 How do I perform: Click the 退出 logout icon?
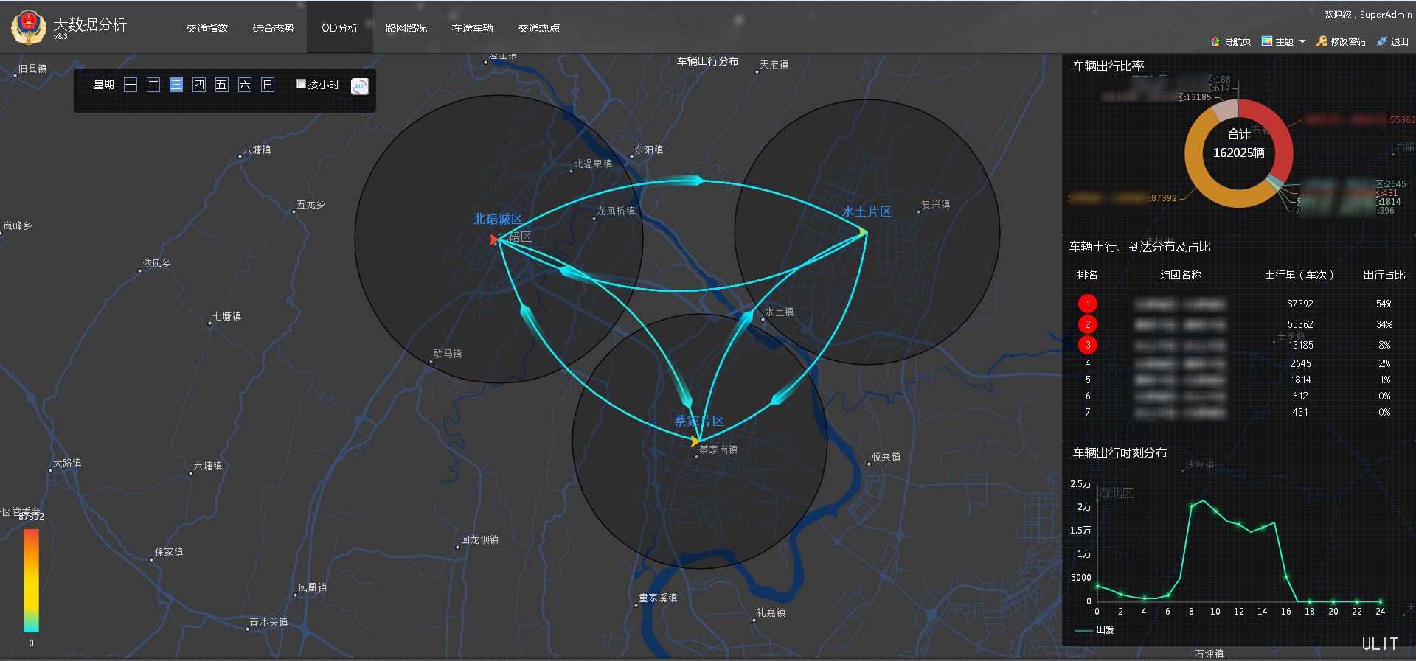point(1382,41)
